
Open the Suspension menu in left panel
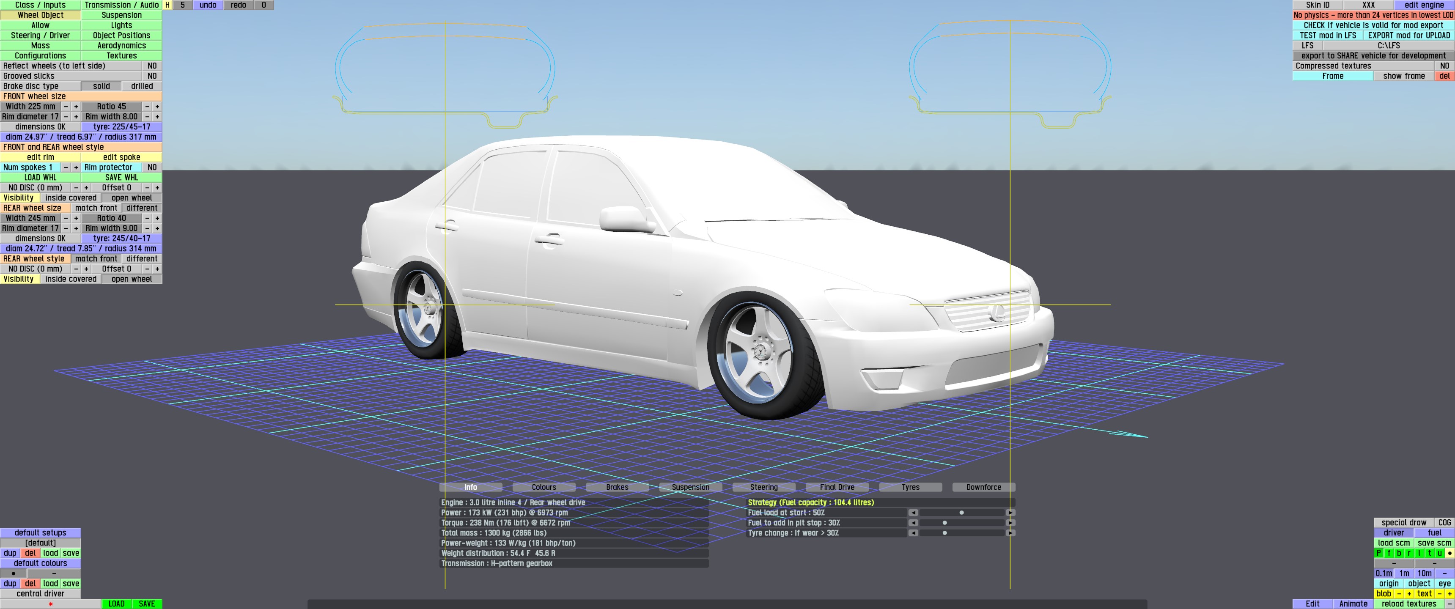tap(121, 15)
